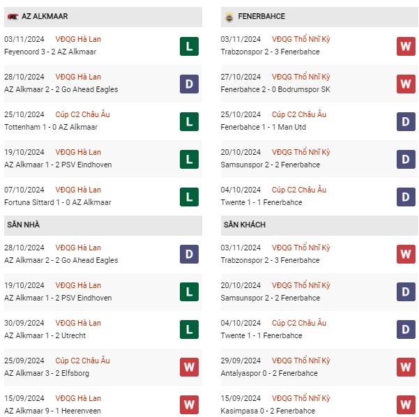Screen dimensions: 419x417
Task: Click the D badge for Fenerbahce 1-1 Man Utd
Action: [406, 121]
